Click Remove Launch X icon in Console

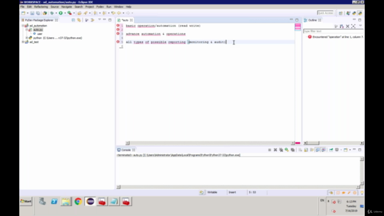pyautogui.click(x=275, y=150)
